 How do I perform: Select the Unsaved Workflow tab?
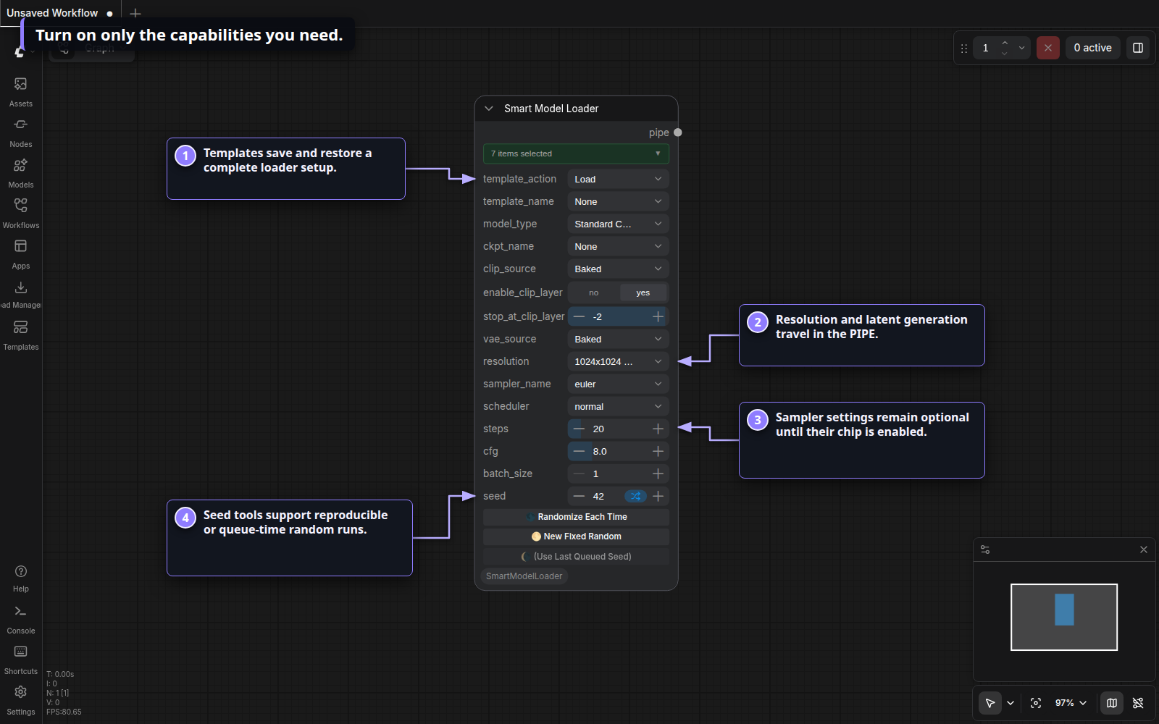59,13
